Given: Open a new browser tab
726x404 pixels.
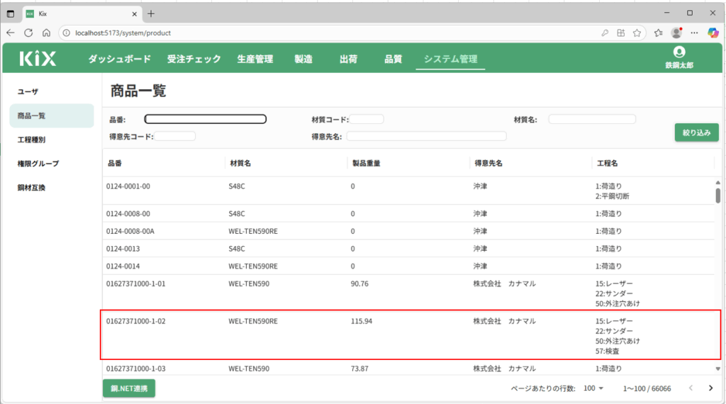Looking at the screenshot, I should coord(151,13).
